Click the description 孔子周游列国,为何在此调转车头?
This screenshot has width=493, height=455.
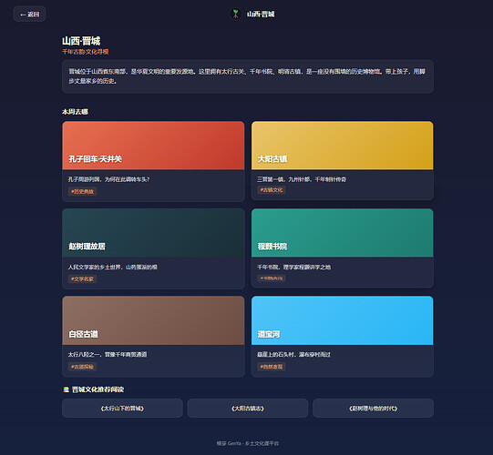point(108,179)
